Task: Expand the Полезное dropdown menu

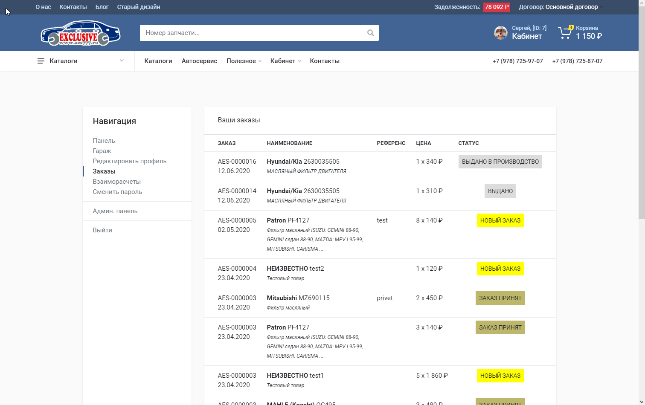Action: pyautogui.click(x=244, y=61)
